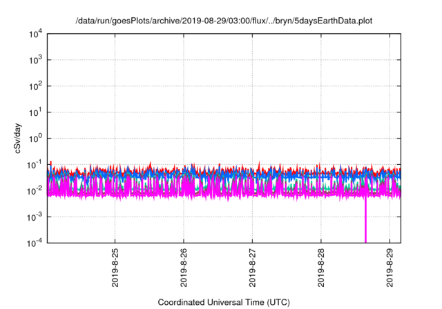Click the plot title file path text

click(224, 21)
